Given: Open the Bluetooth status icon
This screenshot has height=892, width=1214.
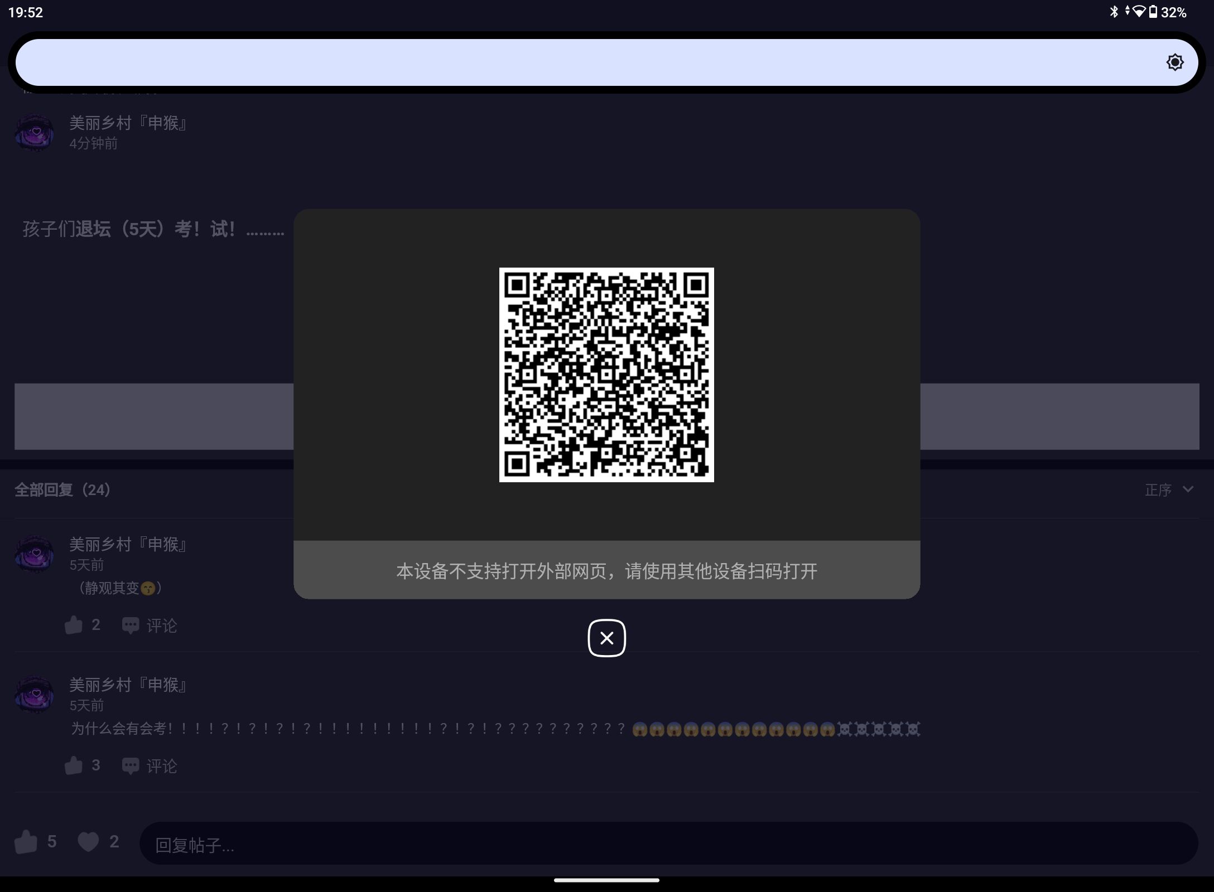Looking at the screenshot, I should pyautogui.click(x=1114, y=12).
